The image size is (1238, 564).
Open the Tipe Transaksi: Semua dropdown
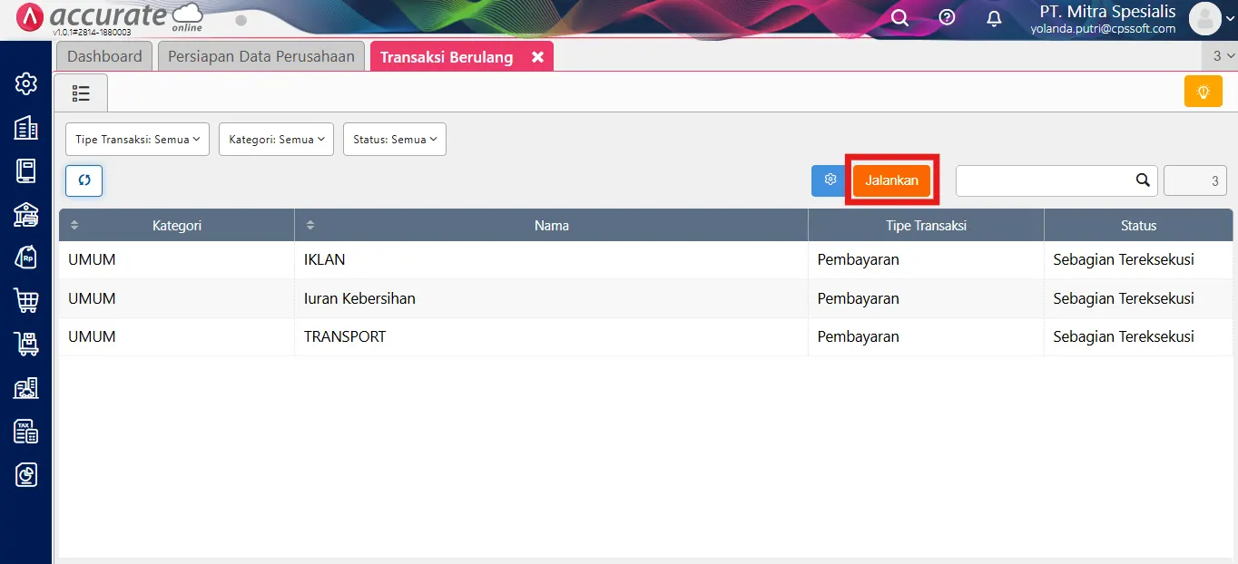pyautogui.click(x=137, y=139)
